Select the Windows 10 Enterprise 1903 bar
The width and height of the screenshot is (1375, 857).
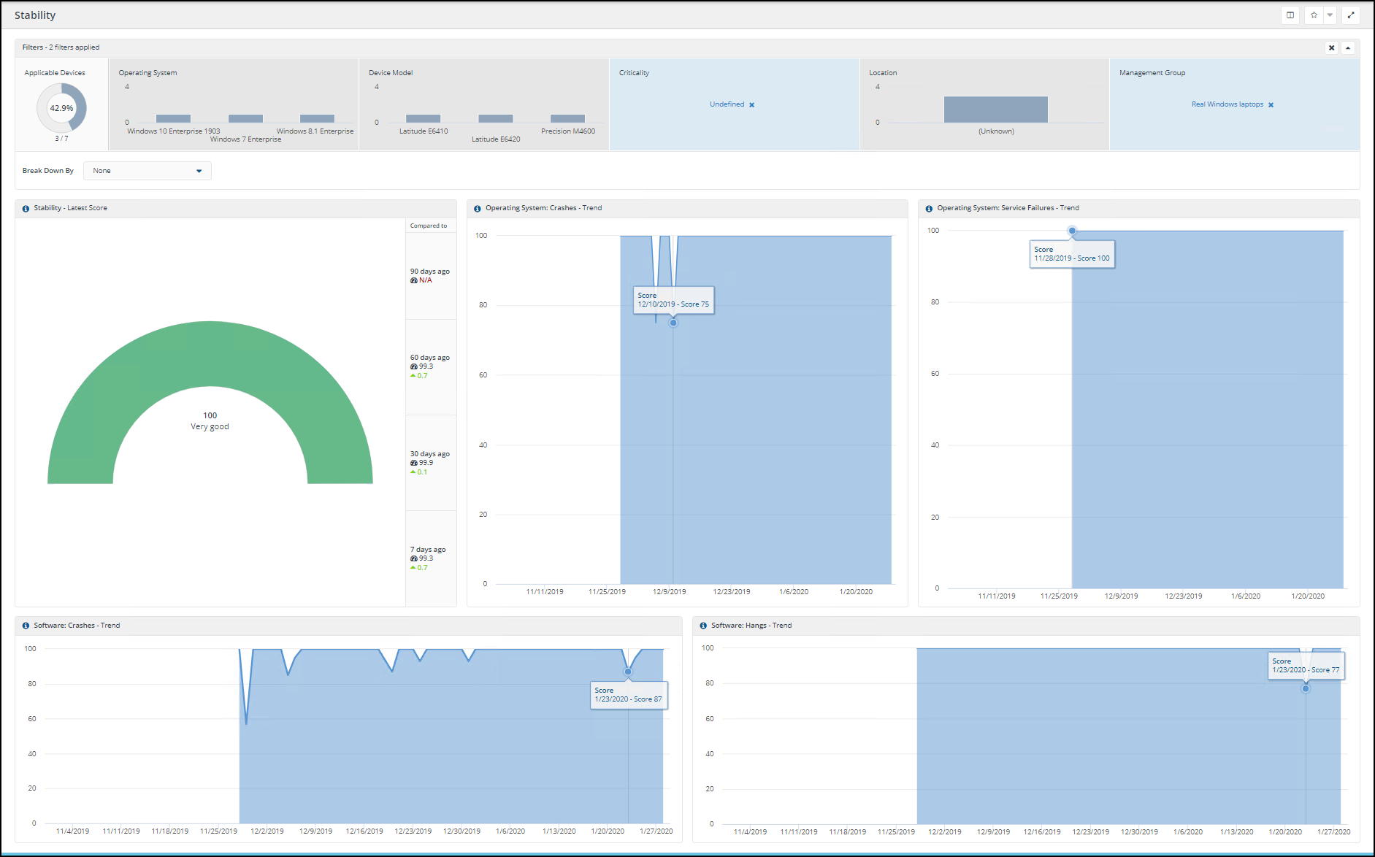173,118
